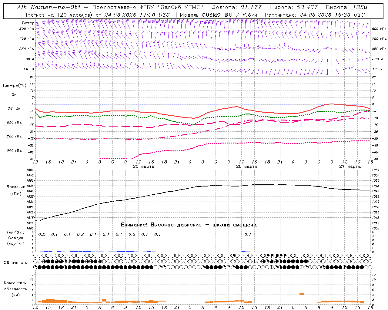Click the lone "0.1" precipitation value above 26 марта
Screen dimensions: 388x310
click(x=248, y=234)
